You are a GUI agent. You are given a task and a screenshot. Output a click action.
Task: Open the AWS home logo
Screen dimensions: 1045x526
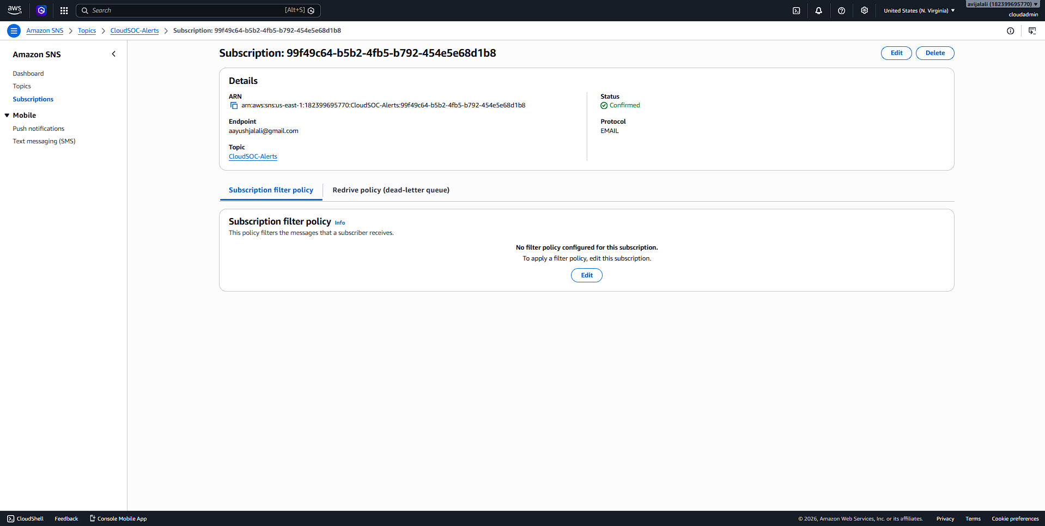pos(15,10)
